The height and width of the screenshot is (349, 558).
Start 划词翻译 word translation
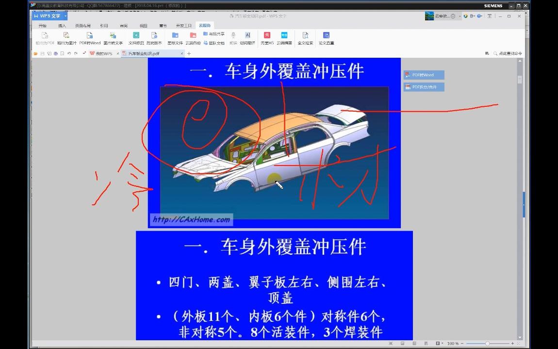pyautogui.click(x=249, y=38)
